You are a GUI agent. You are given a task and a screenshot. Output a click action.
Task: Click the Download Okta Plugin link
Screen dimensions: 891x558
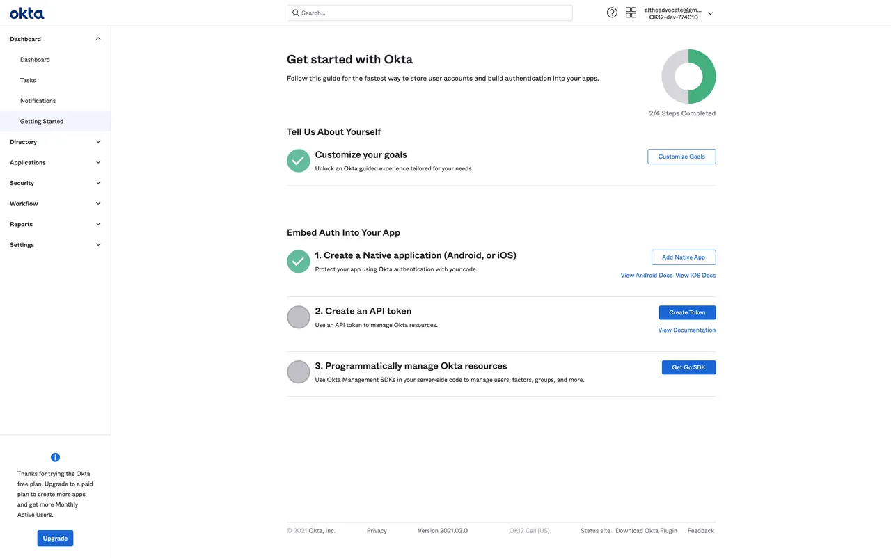pos(646,531)
